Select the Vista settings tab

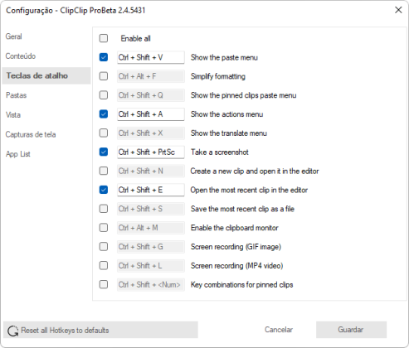[x=13, y=115]
